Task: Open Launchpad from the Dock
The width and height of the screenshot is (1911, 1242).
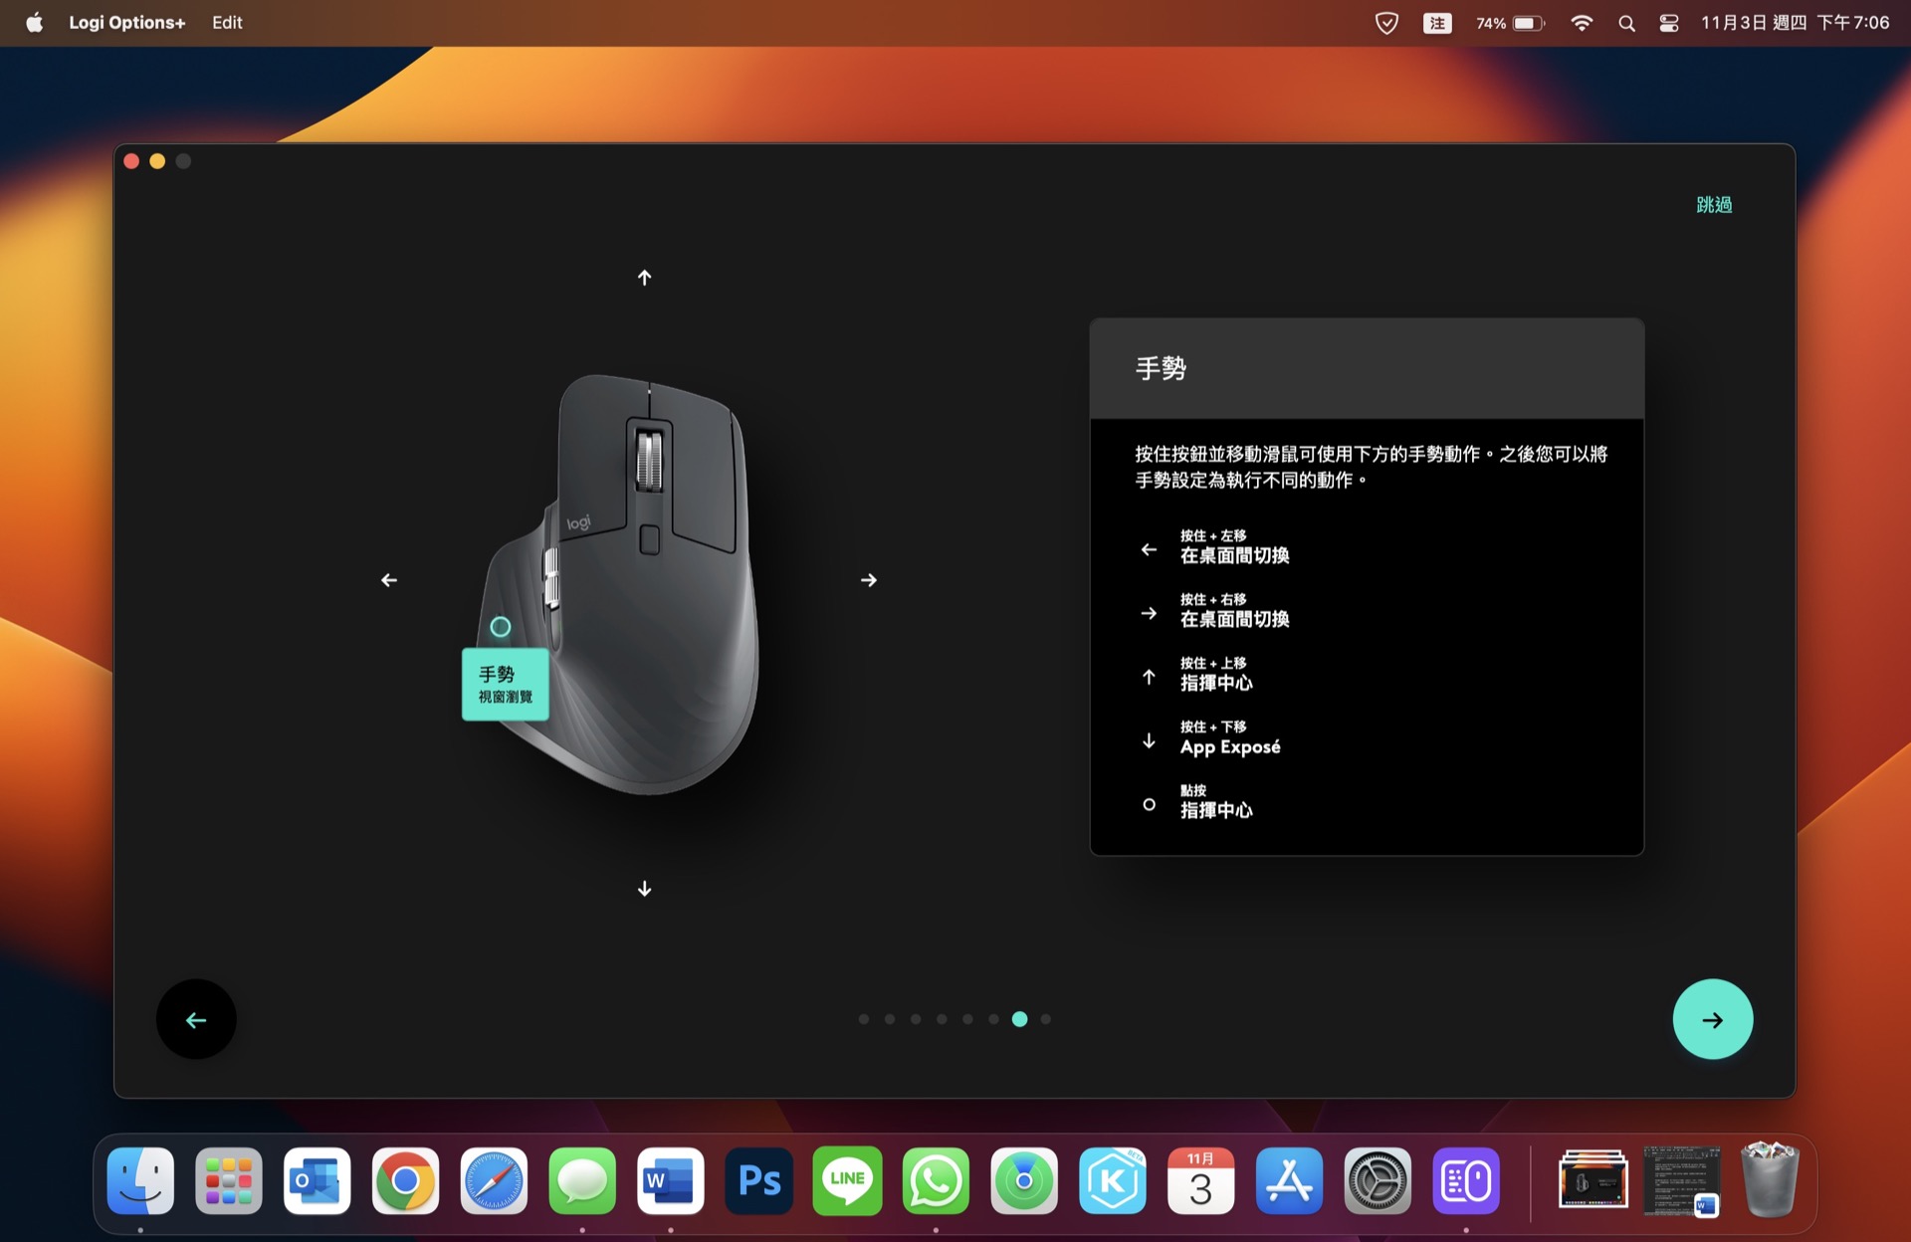Action: pyautogui.click(x=229, y=1181)
